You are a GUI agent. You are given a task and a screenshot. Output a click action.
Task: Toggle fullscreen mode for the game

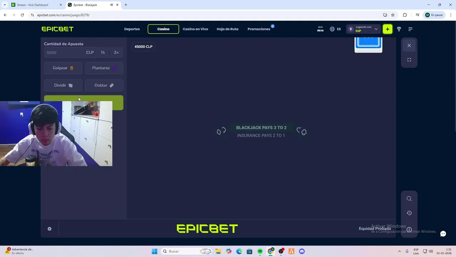[x=409, y=60]
